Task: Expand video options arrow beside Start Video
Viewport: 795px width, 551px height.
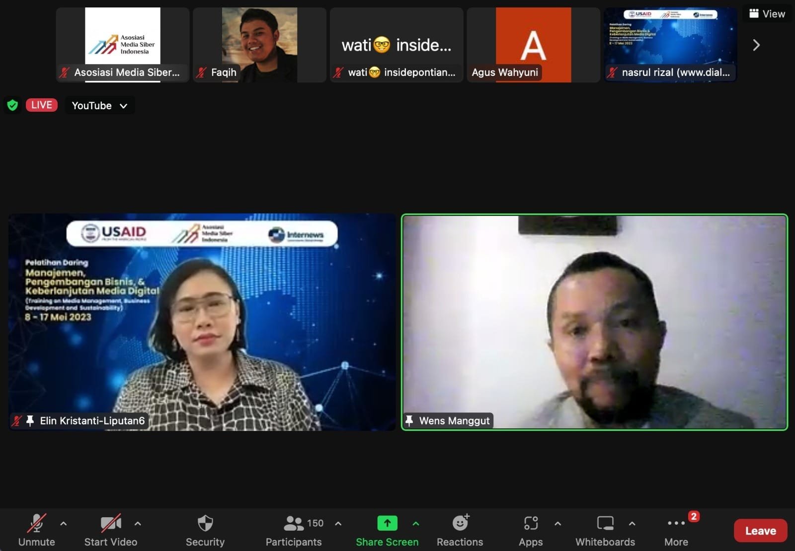Action: click(x=138, y=523)
